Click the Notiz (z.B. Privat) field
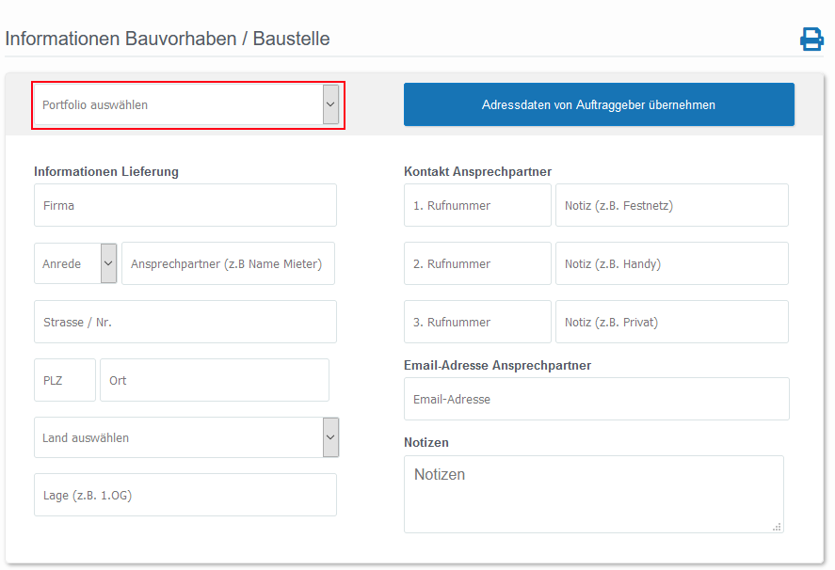This screenshot has height=570, width=835. coord(672,322)
